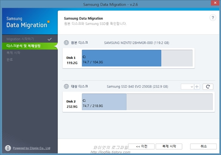
Task: Add a partition with the plus button
Action: click(x=197, y=87)
